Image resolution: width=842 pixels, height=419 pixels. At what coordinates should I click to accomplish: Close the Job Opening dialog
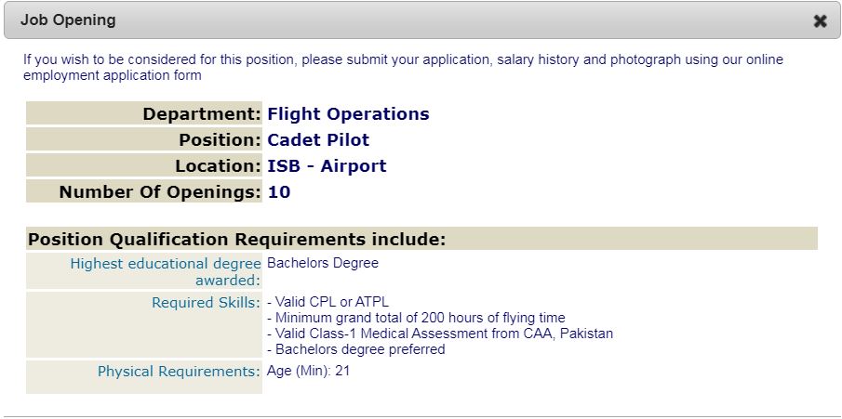[x=820, y=20]
